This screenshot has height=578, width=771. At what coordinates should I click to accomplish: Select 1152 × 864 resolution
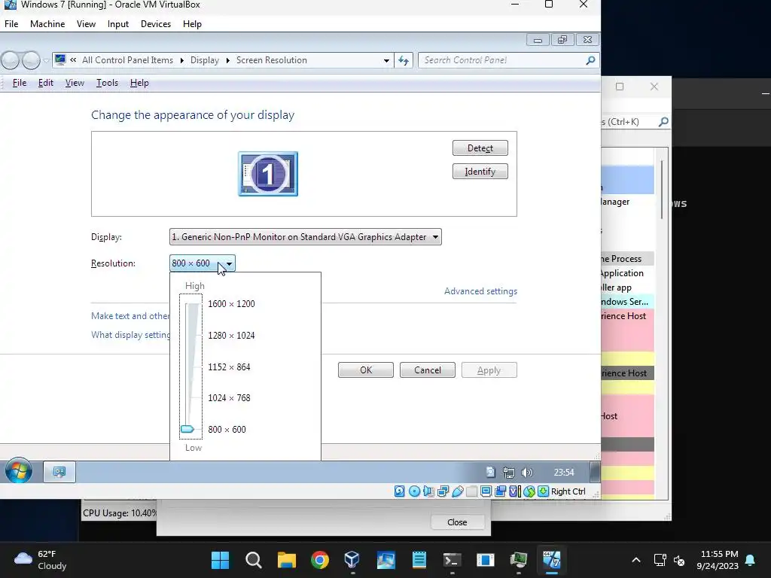point(229,367)
